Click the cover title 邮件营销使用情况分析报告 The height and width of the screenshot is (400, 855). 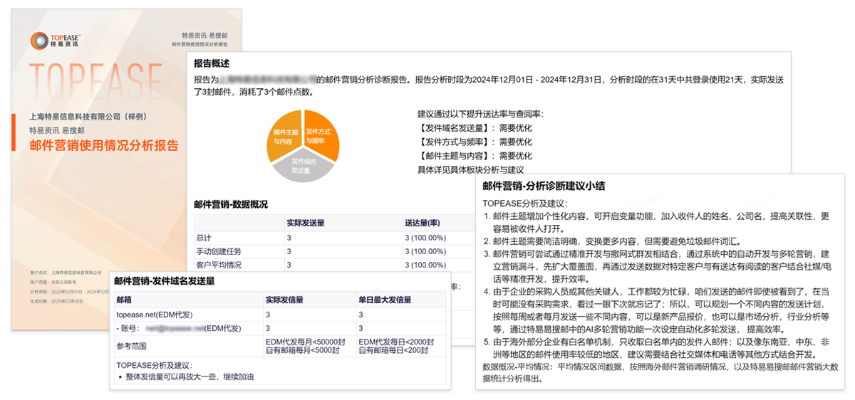[103, 146]
